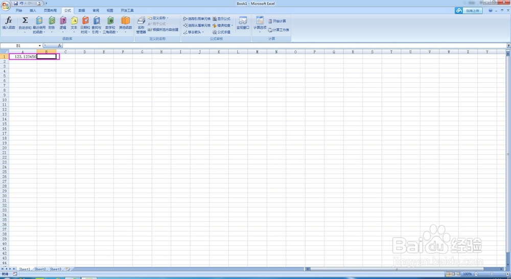The width and height of the screenshot is (511, 279).
Task: Click the 100% zoom level
Action: [x=468, y=274]
